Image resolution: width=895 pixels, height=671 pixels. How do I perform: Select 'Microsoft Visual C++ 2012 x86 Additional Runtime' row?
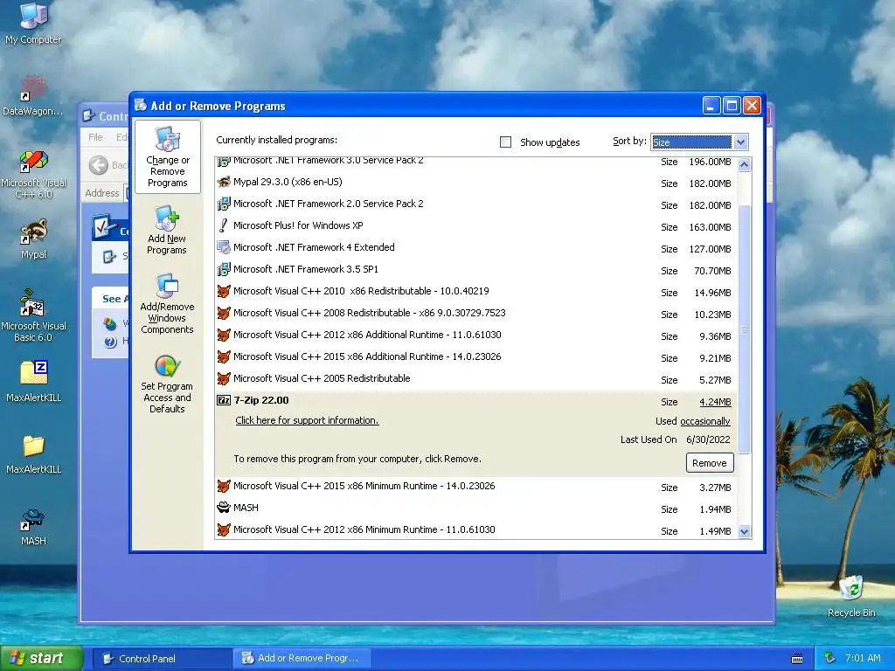(475, 335)
